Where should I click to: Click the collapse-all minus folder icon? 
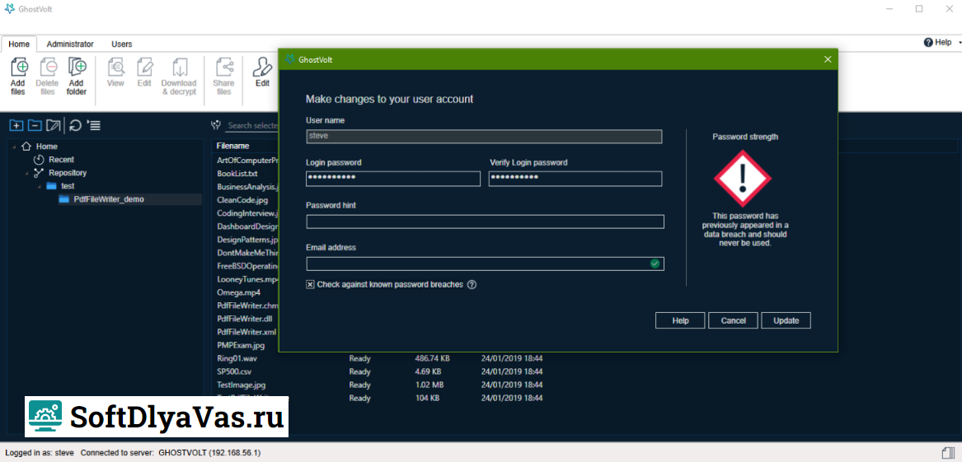coord(35,126)
